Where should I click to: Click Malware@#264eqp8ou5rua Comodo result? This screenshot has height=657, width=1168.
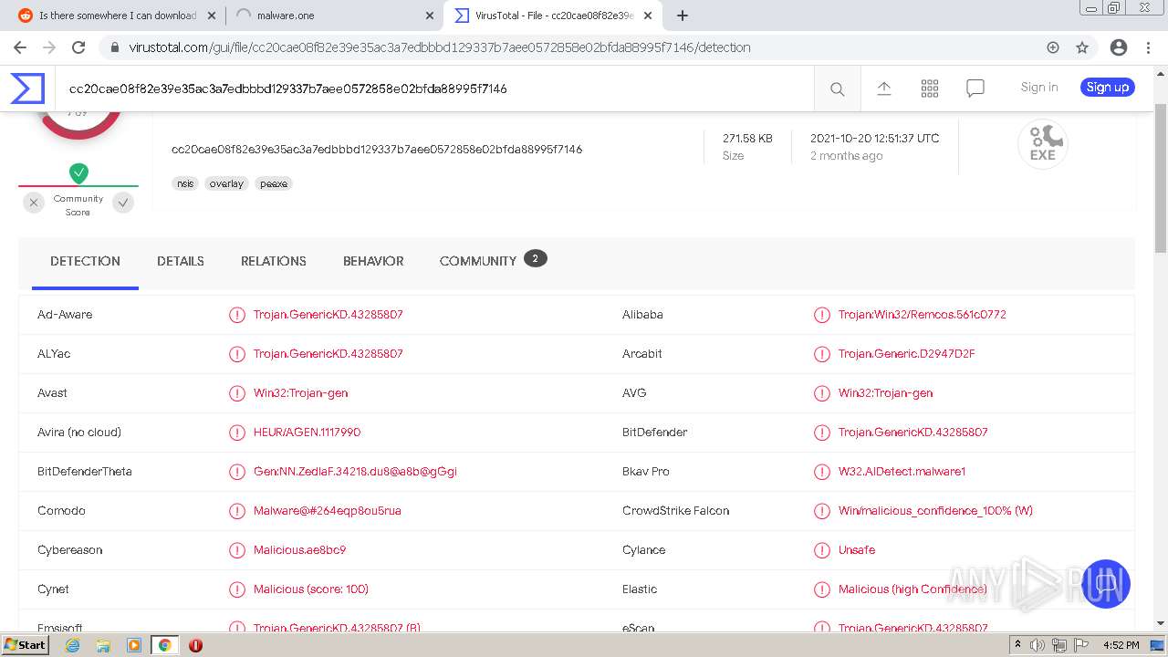pos(328,511)
